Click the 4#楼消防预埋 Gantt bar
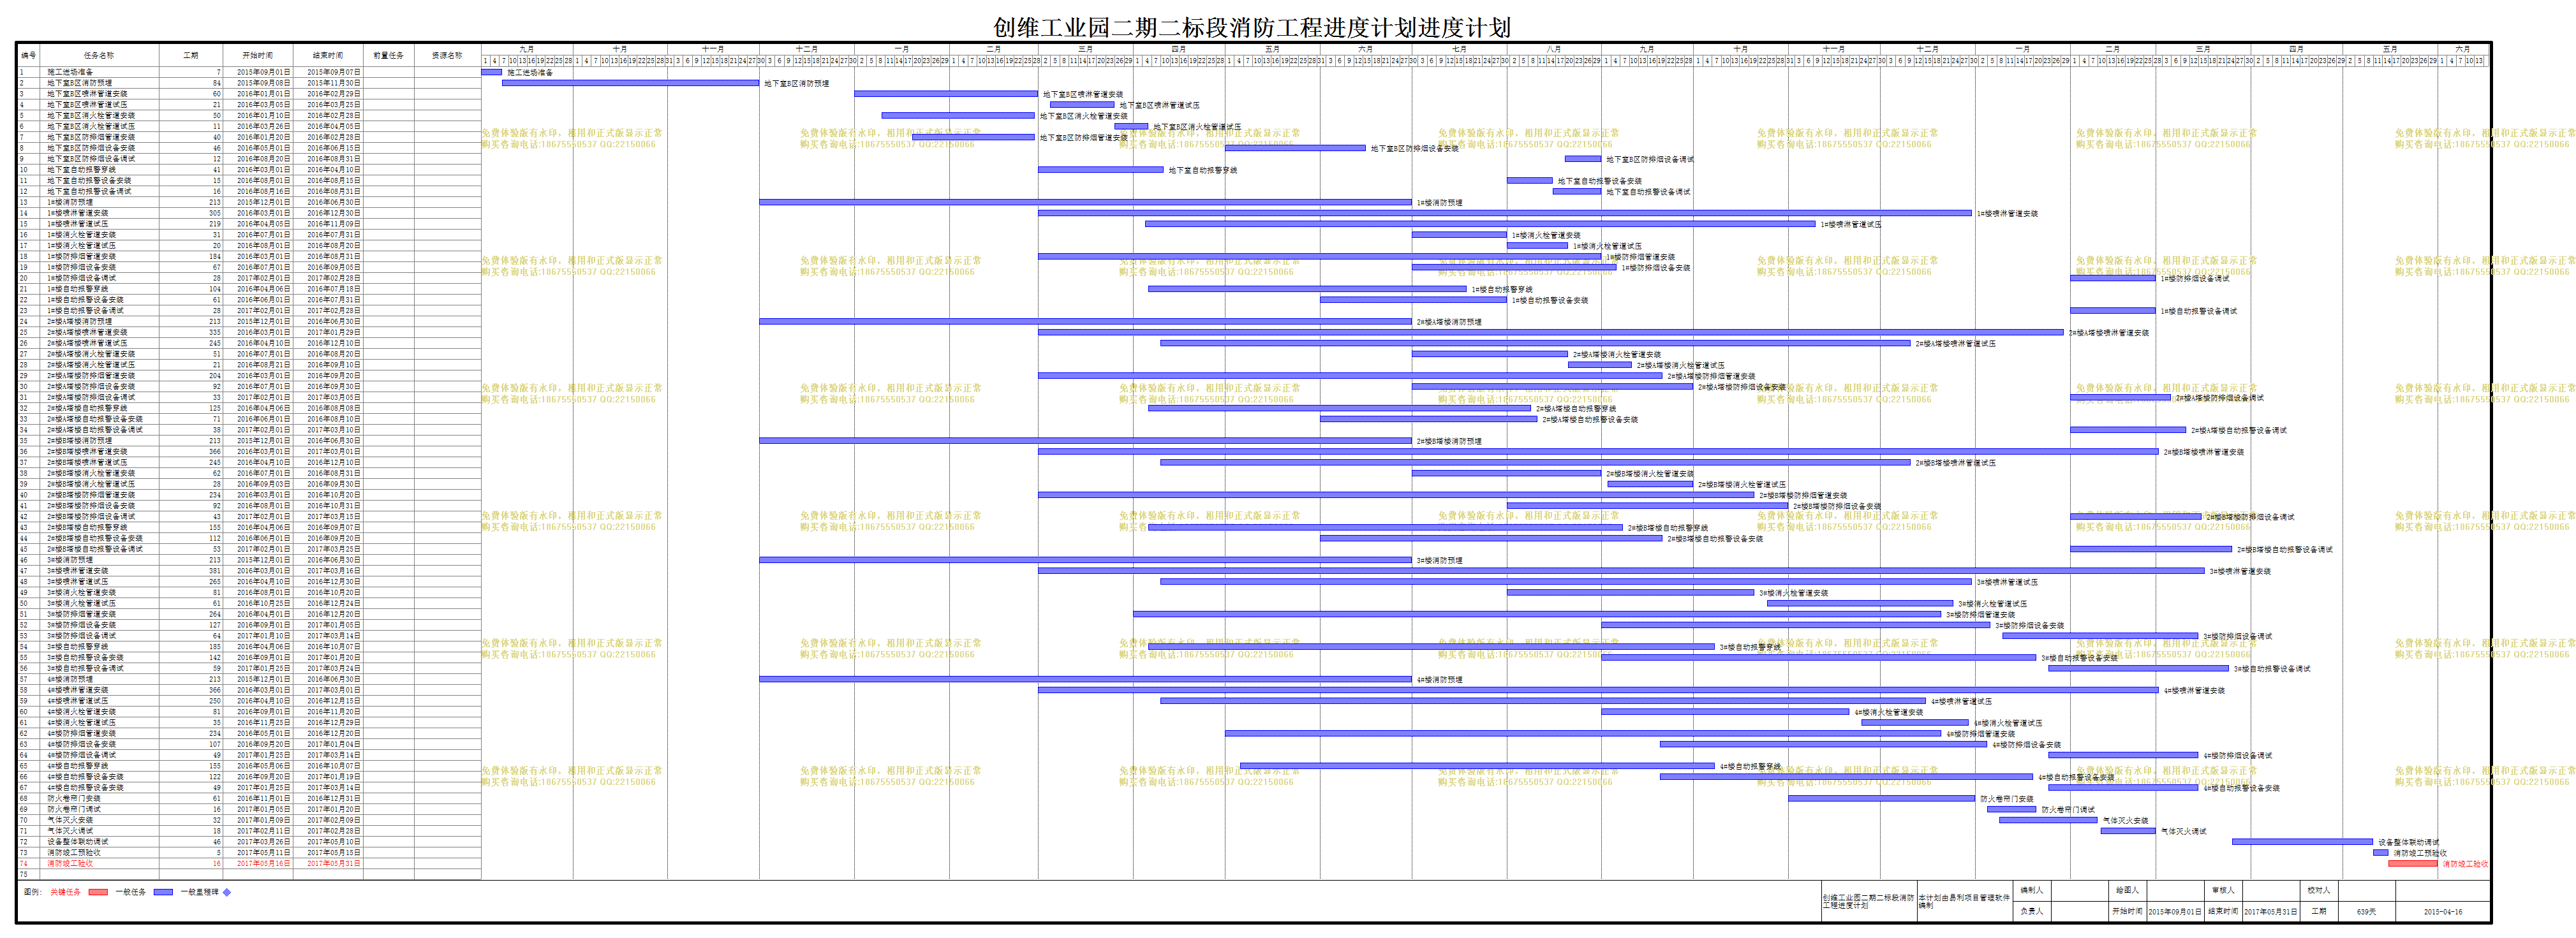Screen dimensions: 2576x938 [1085, 679]
